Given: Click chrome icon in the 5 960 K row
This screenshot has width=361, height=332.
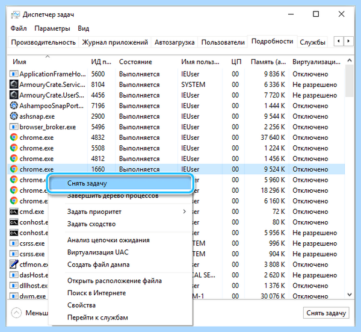Looking at the screenshot, I should tap(14, 180).
